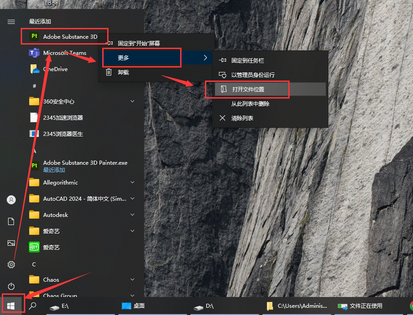Screen dimensions: 413x315
Task: Choose 卸载 from the context menu
Action: coord(156,72)
